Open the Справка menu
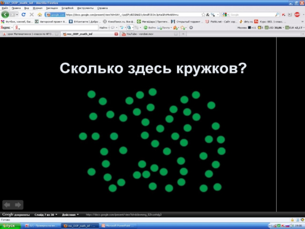Image resolution: width=305 pixels, height=229 pixels. (x=103, y=8)
